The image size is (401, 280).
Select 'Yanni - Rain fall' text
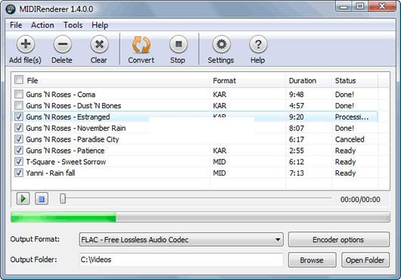click(x=51, y=173)
